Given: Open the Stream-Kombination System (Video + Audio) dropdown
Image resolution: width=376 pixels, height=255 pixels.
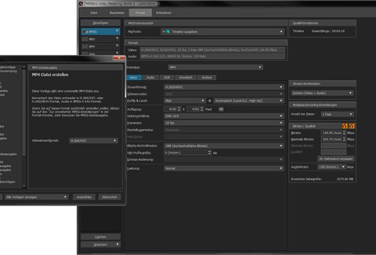Looking at the screenshot, I should [322, 93].
